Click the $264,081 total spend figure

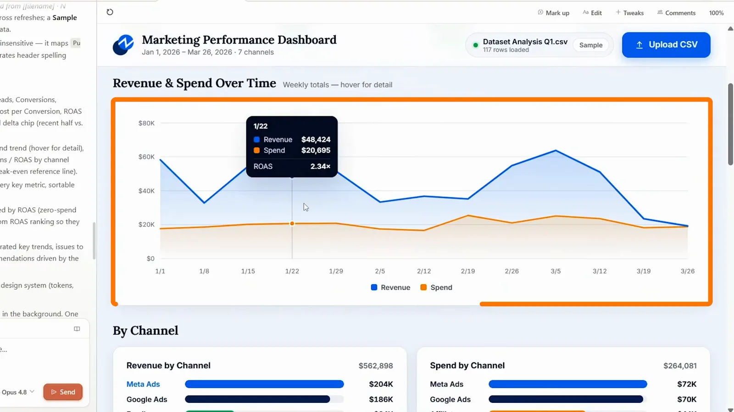(680, 366)
